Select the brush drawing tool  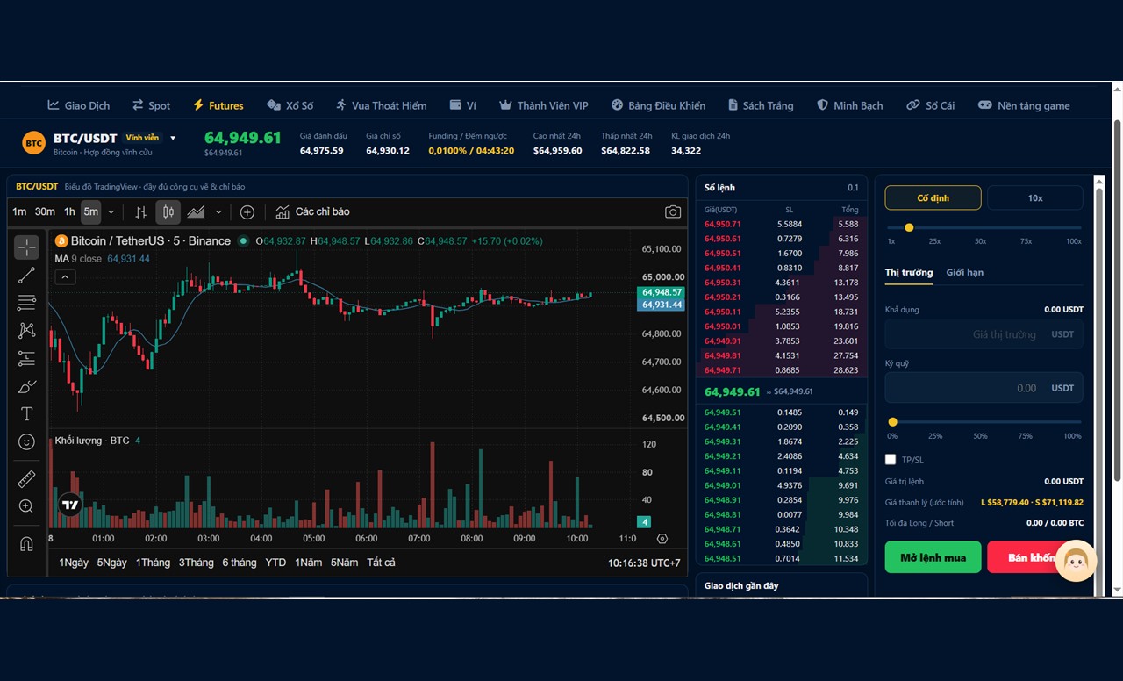pos(26,386)
